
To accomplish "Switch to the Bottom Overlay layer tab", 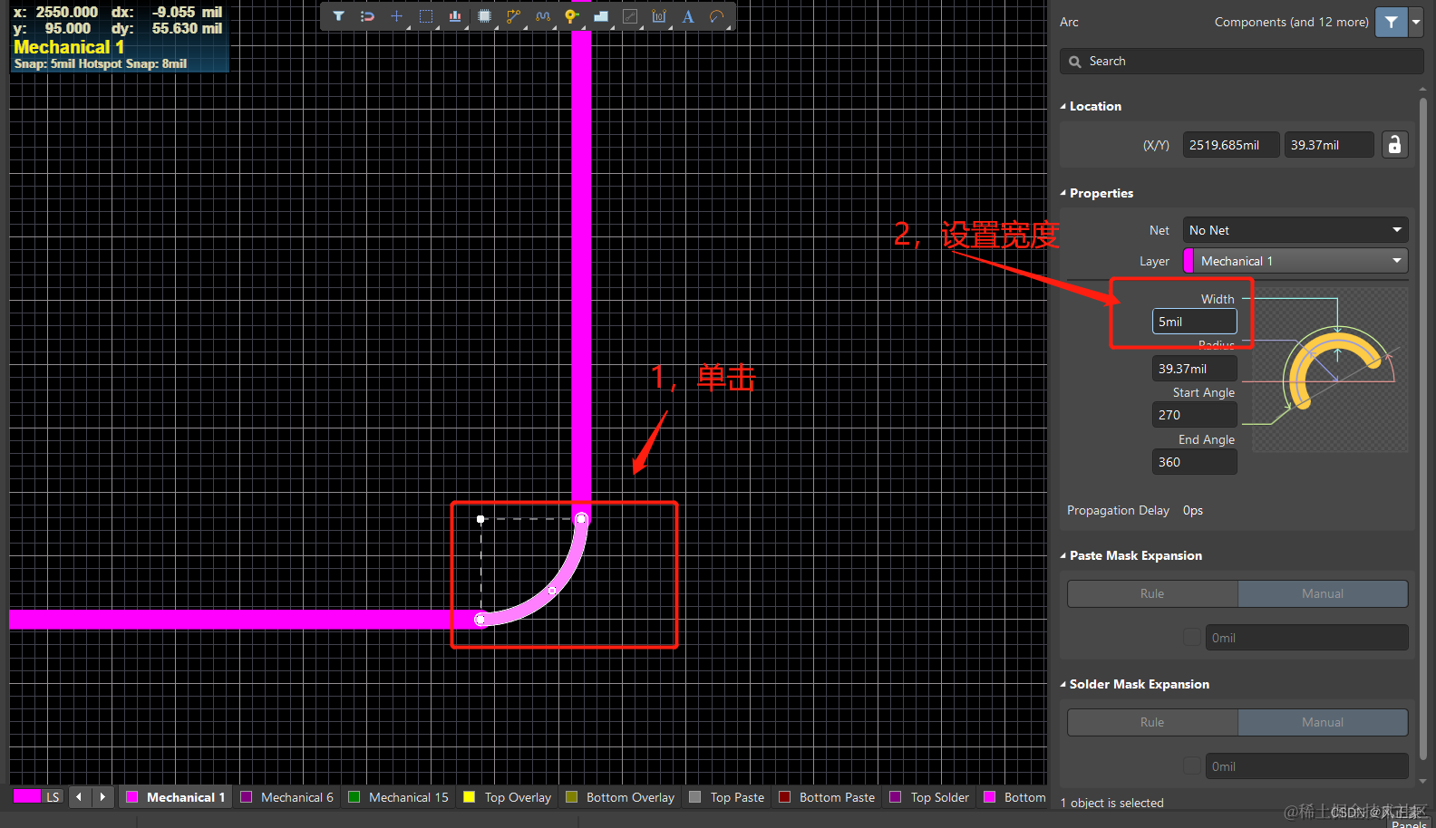I will coord(620,797).
